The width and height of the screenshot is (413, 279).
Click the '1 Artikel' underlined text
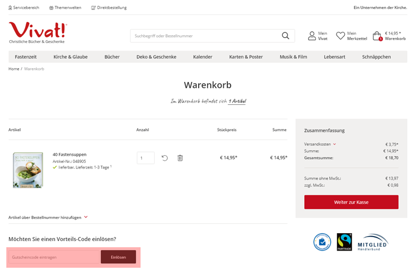pyautogui.click(x=237, y=101)
